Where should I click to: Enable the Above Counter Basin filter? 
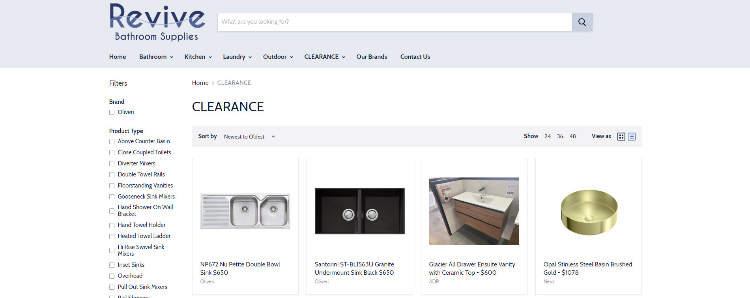112,142
